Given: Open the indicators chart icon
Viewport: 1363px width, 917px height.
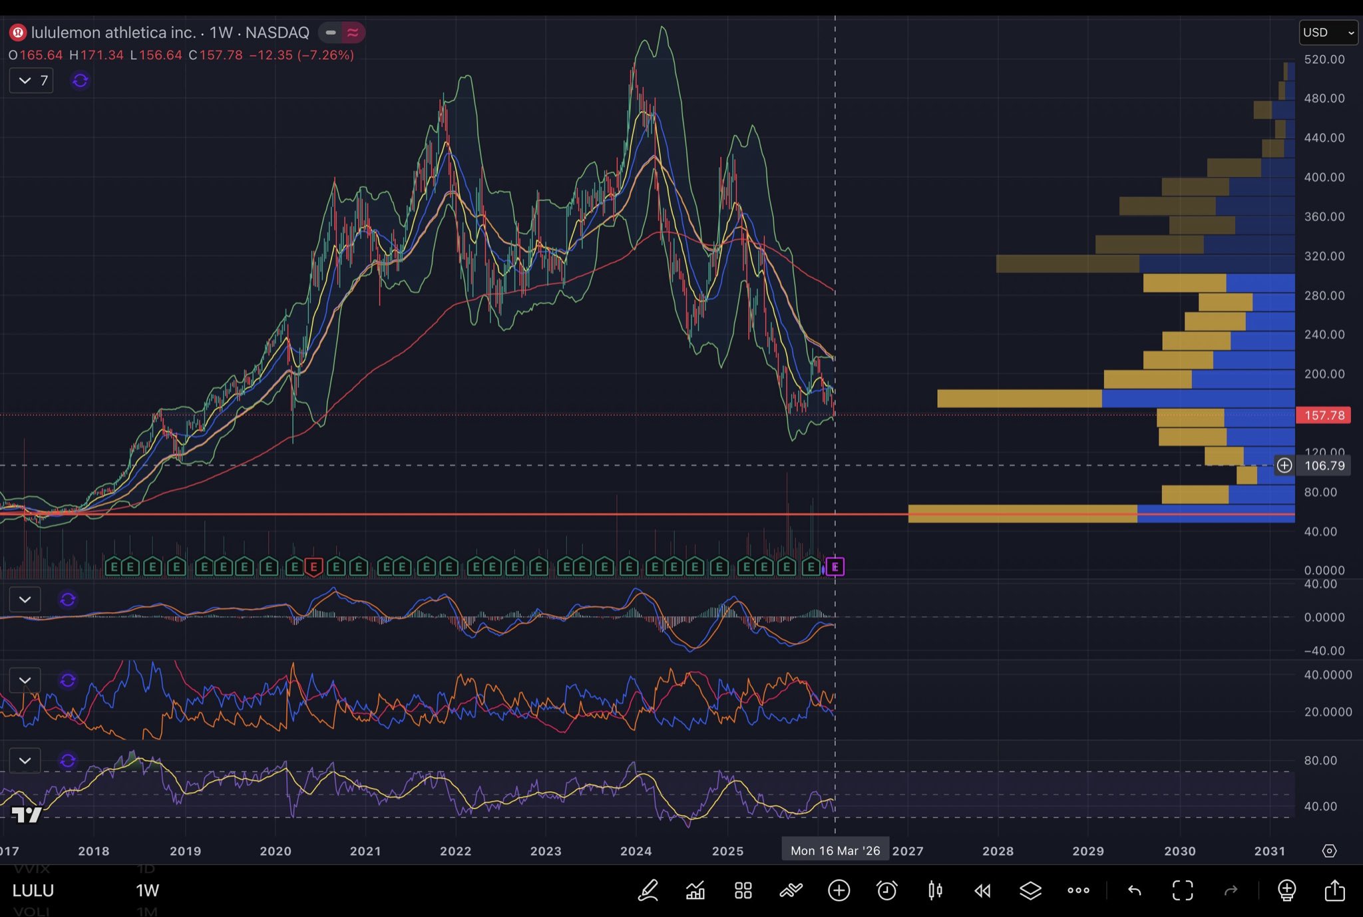Looking at the screenshot, I should [695, 890].
